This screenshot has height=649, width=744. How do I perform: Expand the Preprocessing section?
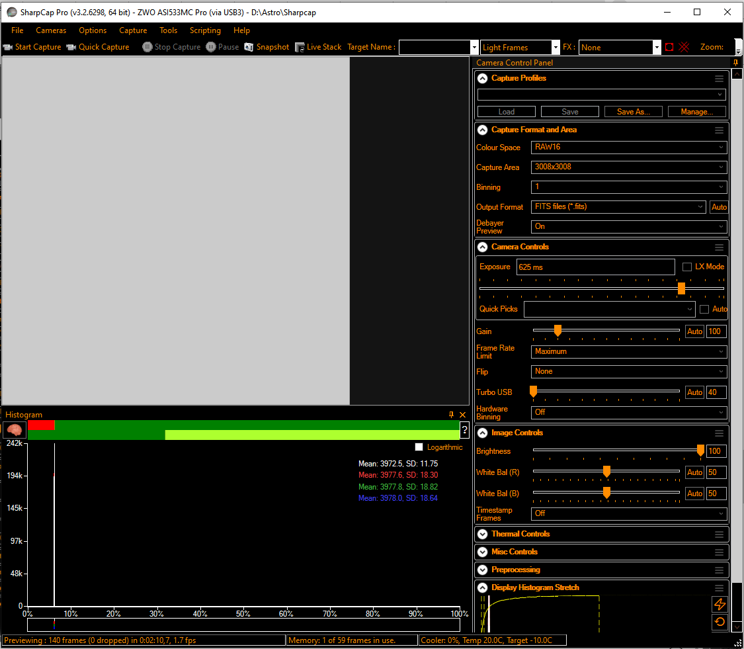483,570
